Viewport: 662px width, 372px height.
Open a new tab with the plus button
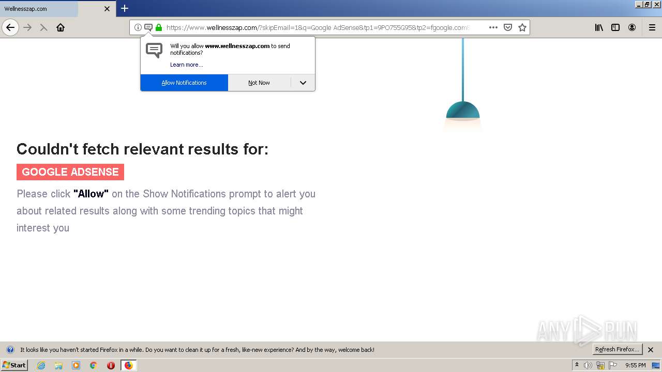[125, 8]
